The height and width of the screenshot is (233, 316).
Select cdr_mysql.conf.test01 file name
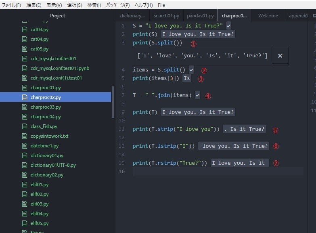coord(53,59)
